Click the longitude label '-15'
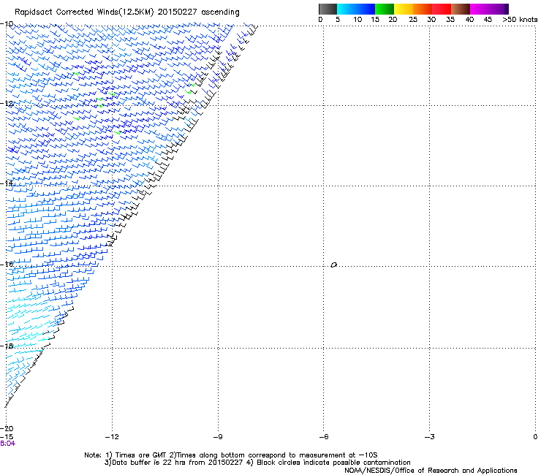This screenshot has width=541, height=475. point(7,437)
